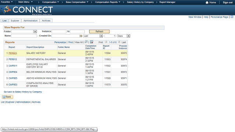Screen dimensions: 235x132
Task: Click the Name input field
Action: point(24,36)
